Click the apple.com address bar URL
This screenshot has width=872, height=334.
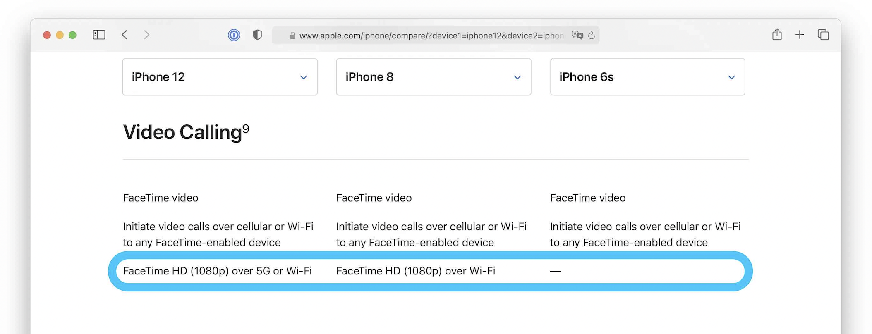pos(431,36)
